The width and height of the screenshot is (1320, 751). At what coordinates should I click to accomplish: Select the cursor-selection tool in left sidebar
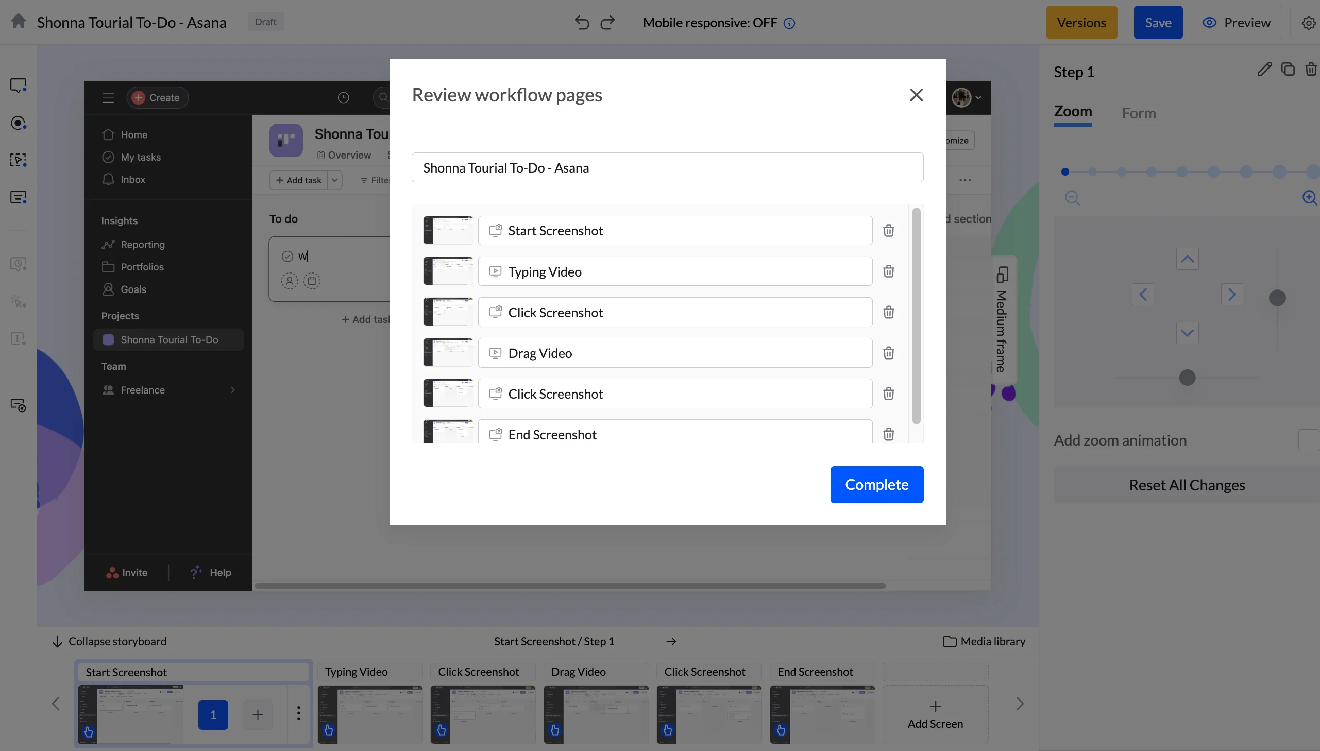pyautogui.click(x=19, y=160)
